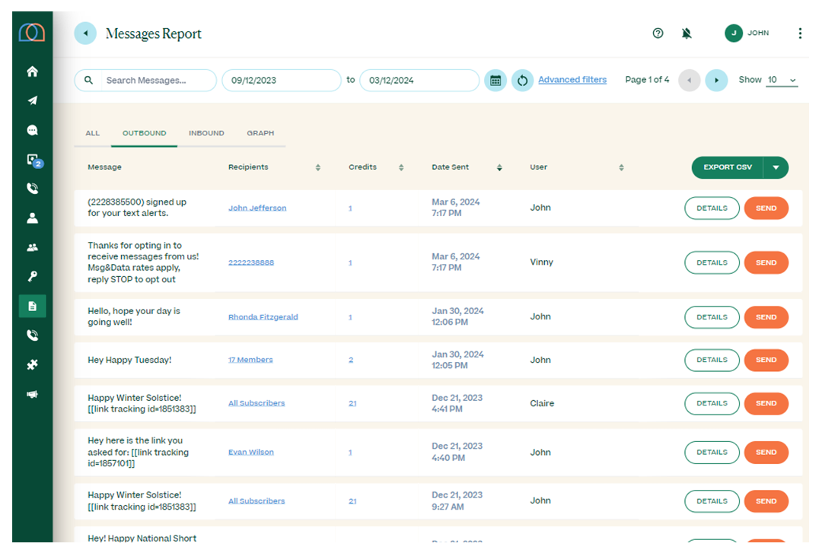Switch to the Graph tab
The width and height of the screenshot is (822, 553).
(x=260, y=133)
